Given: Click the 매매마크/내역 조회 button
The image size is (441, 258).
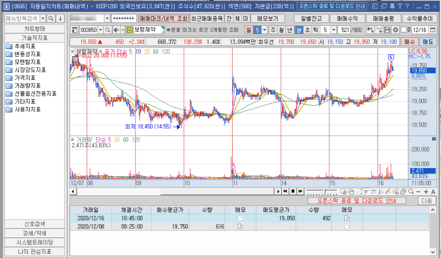Looking at the screenshot, I should point(164,18).
